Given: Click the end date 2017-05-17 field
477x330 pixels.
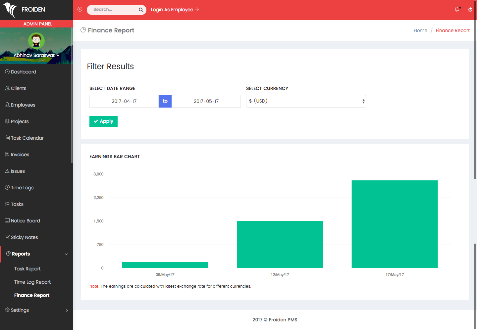Looking at the screenshot, I should [206, 101].
